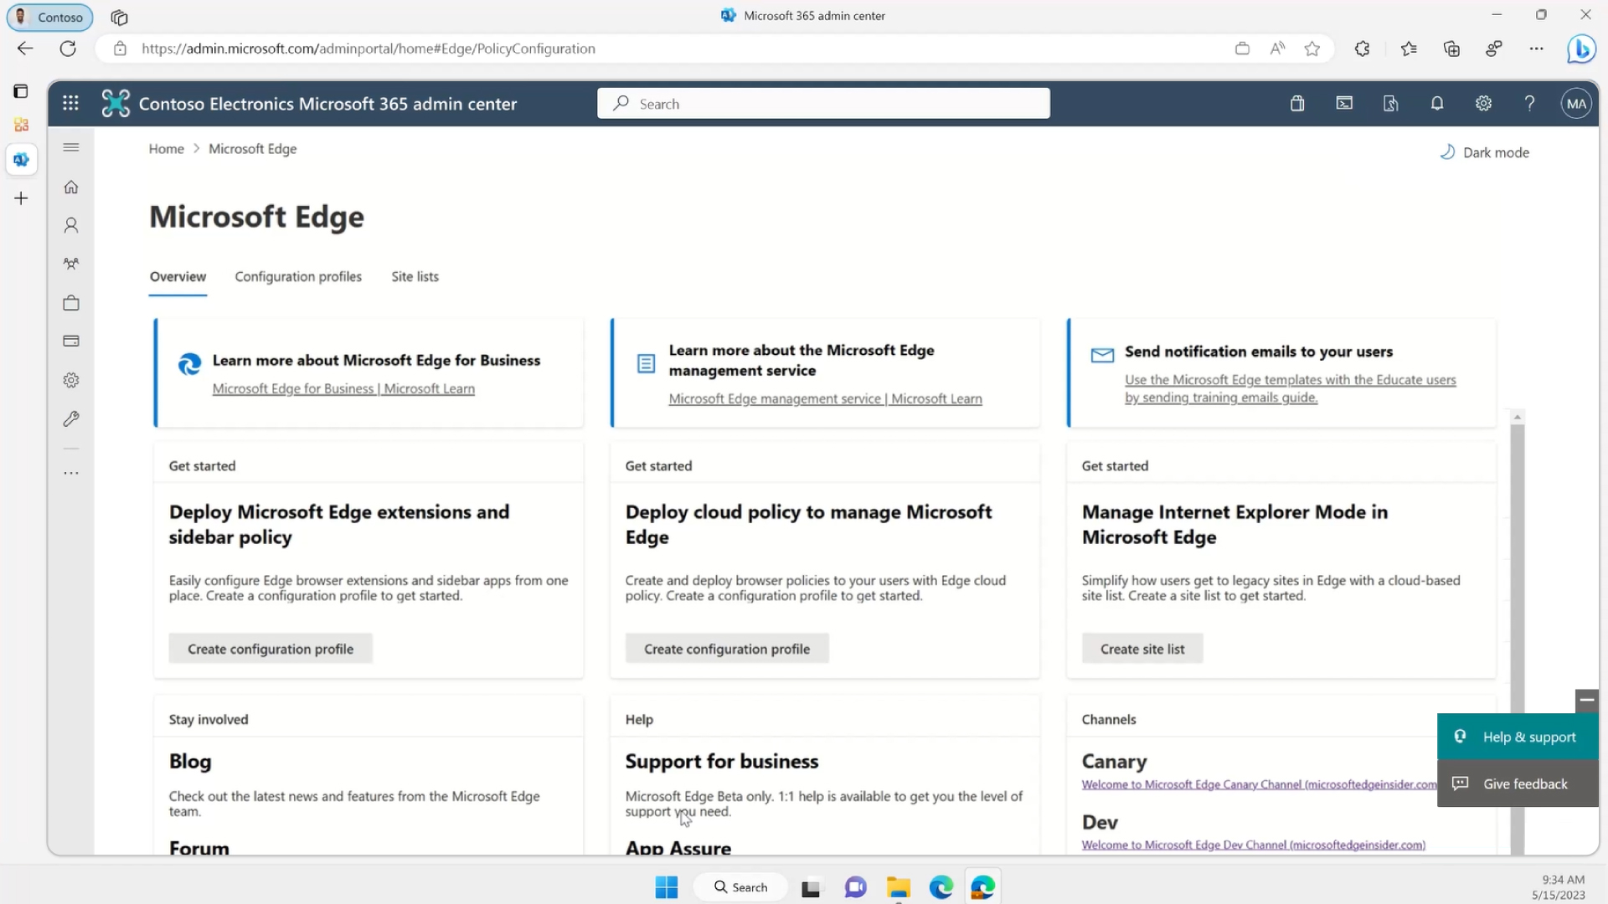1608x904 pixels.
Task: Select the Tools wrench icon in sidebar
Action: tap(70, 419)
